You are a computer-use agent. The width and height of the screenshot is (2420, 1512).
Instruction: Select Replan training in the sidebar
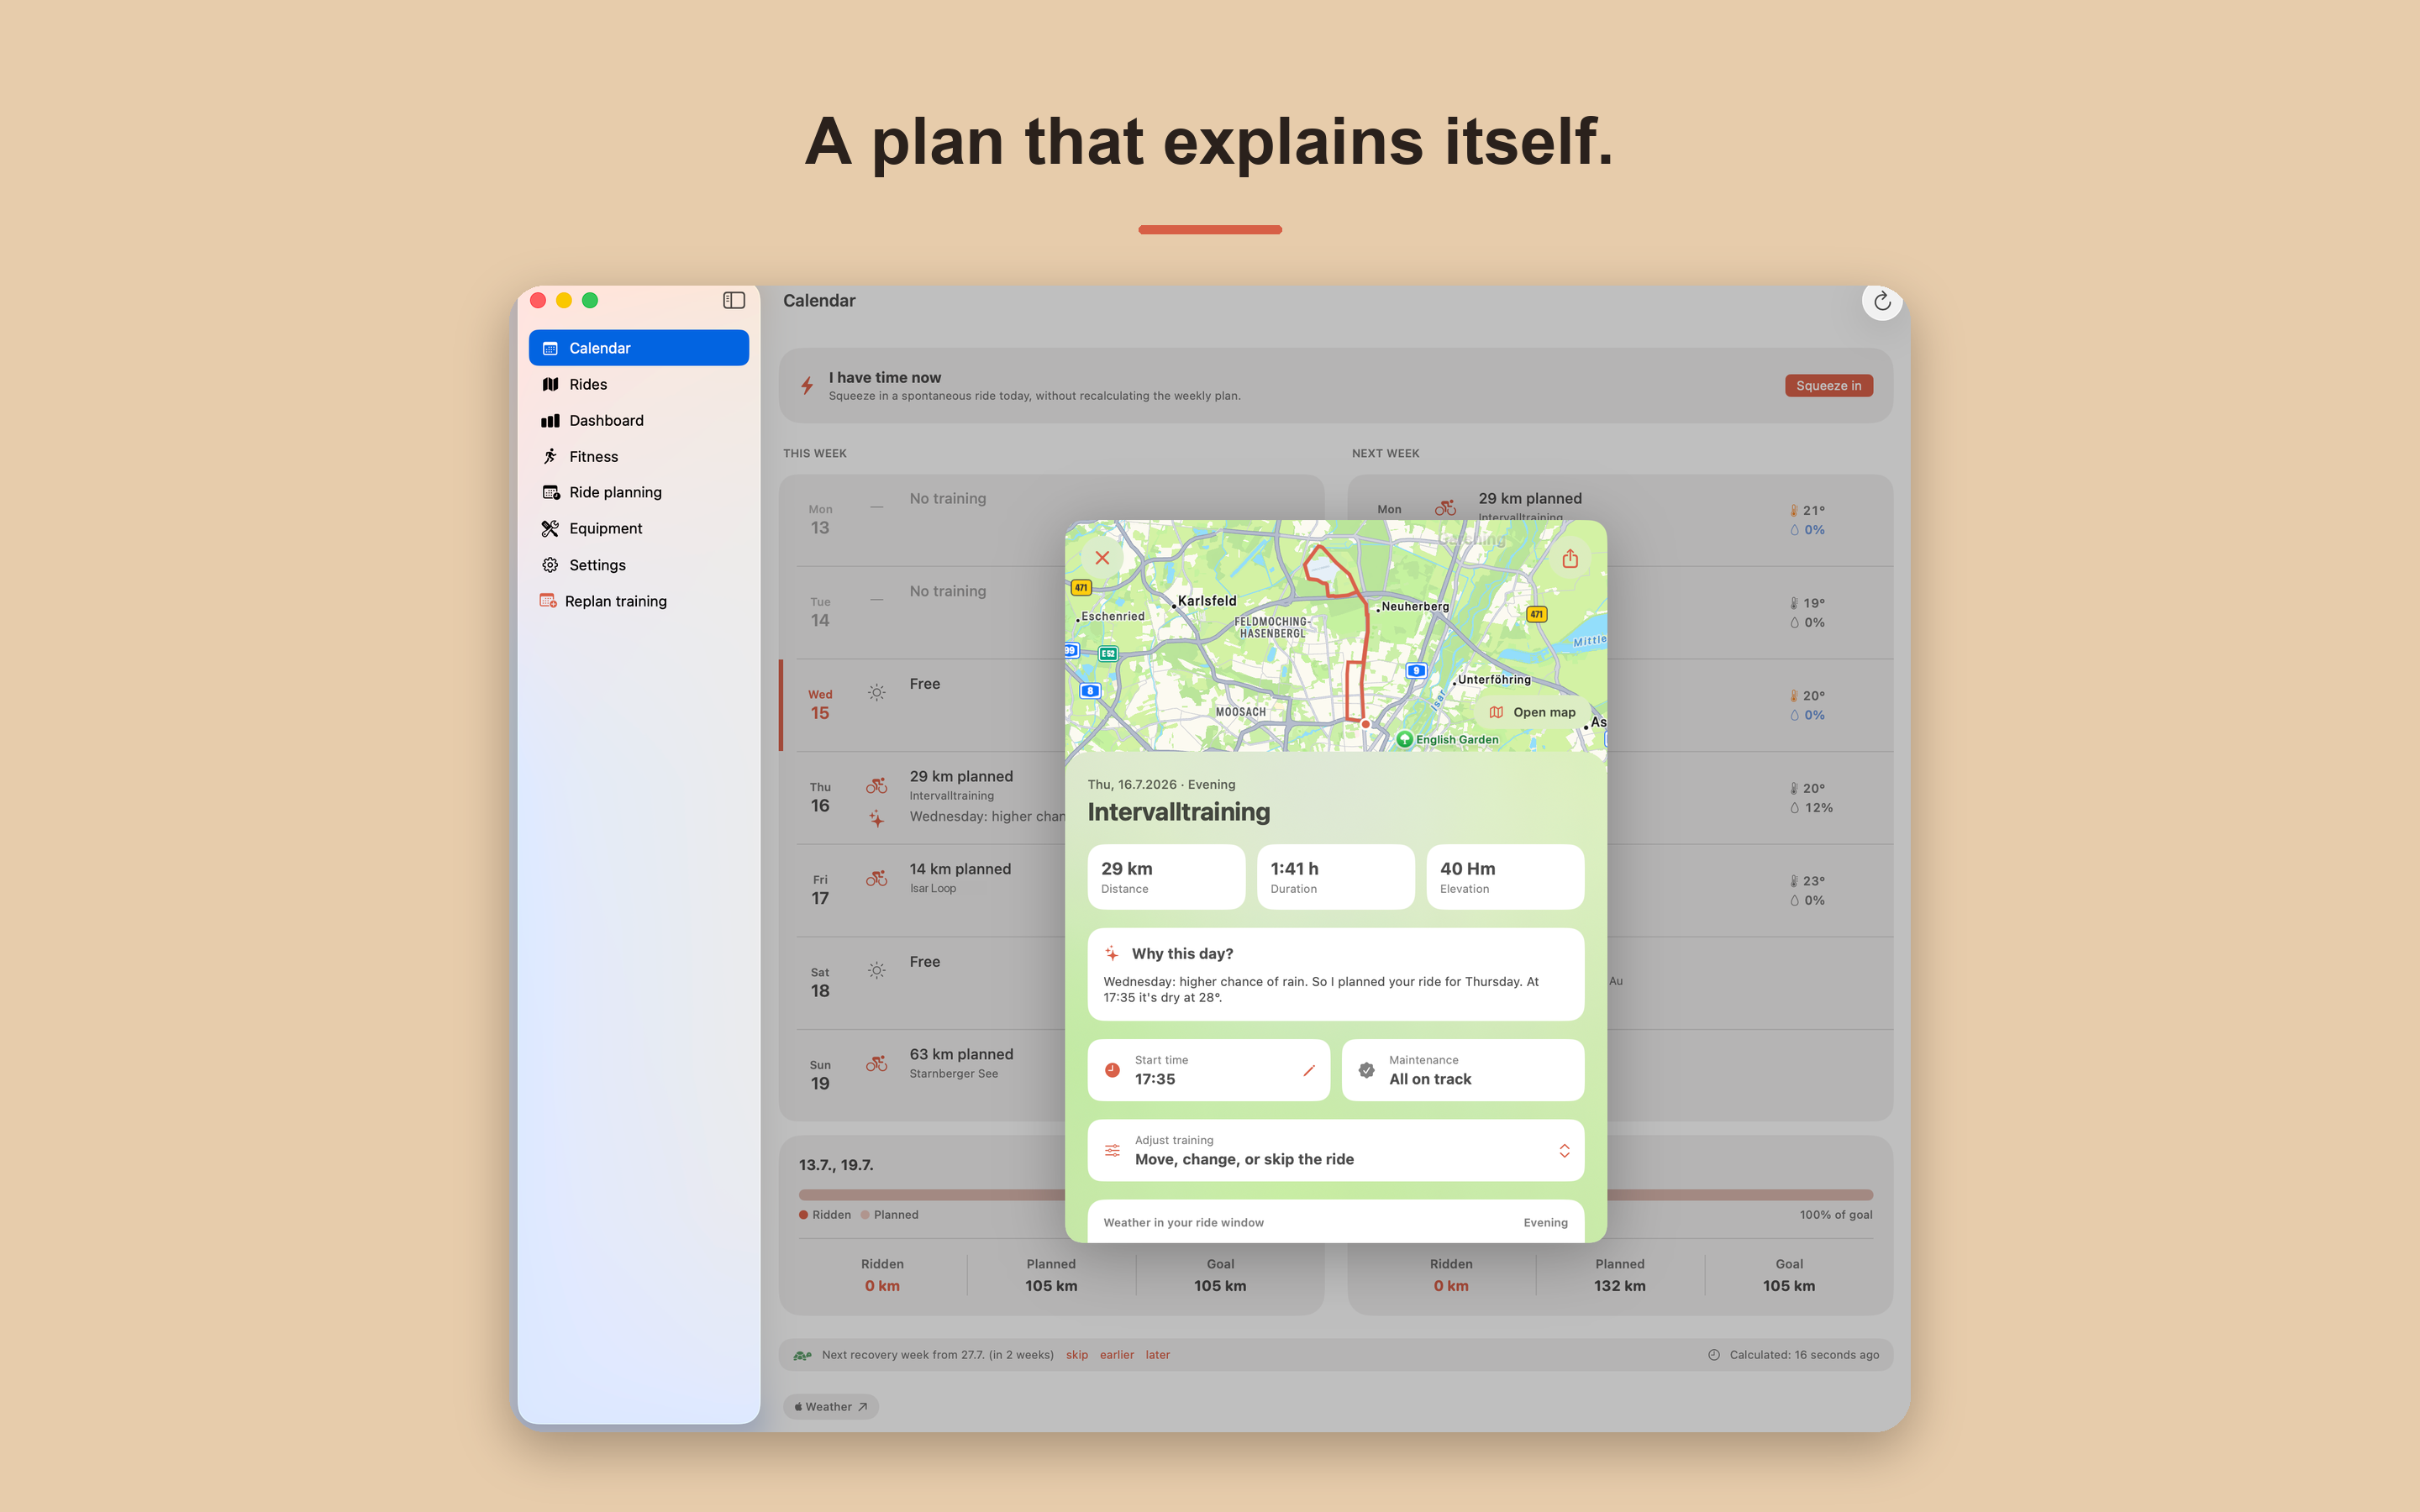pos(638,601)
